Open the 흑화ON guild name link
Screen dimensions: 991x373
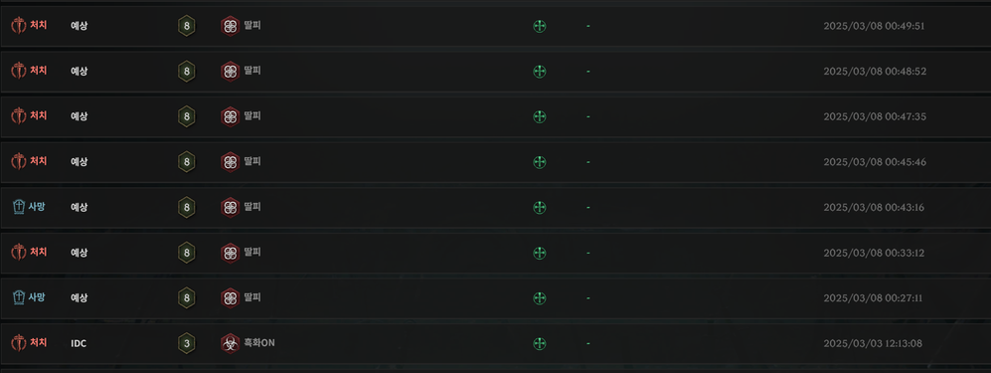[x=259, y=342]
